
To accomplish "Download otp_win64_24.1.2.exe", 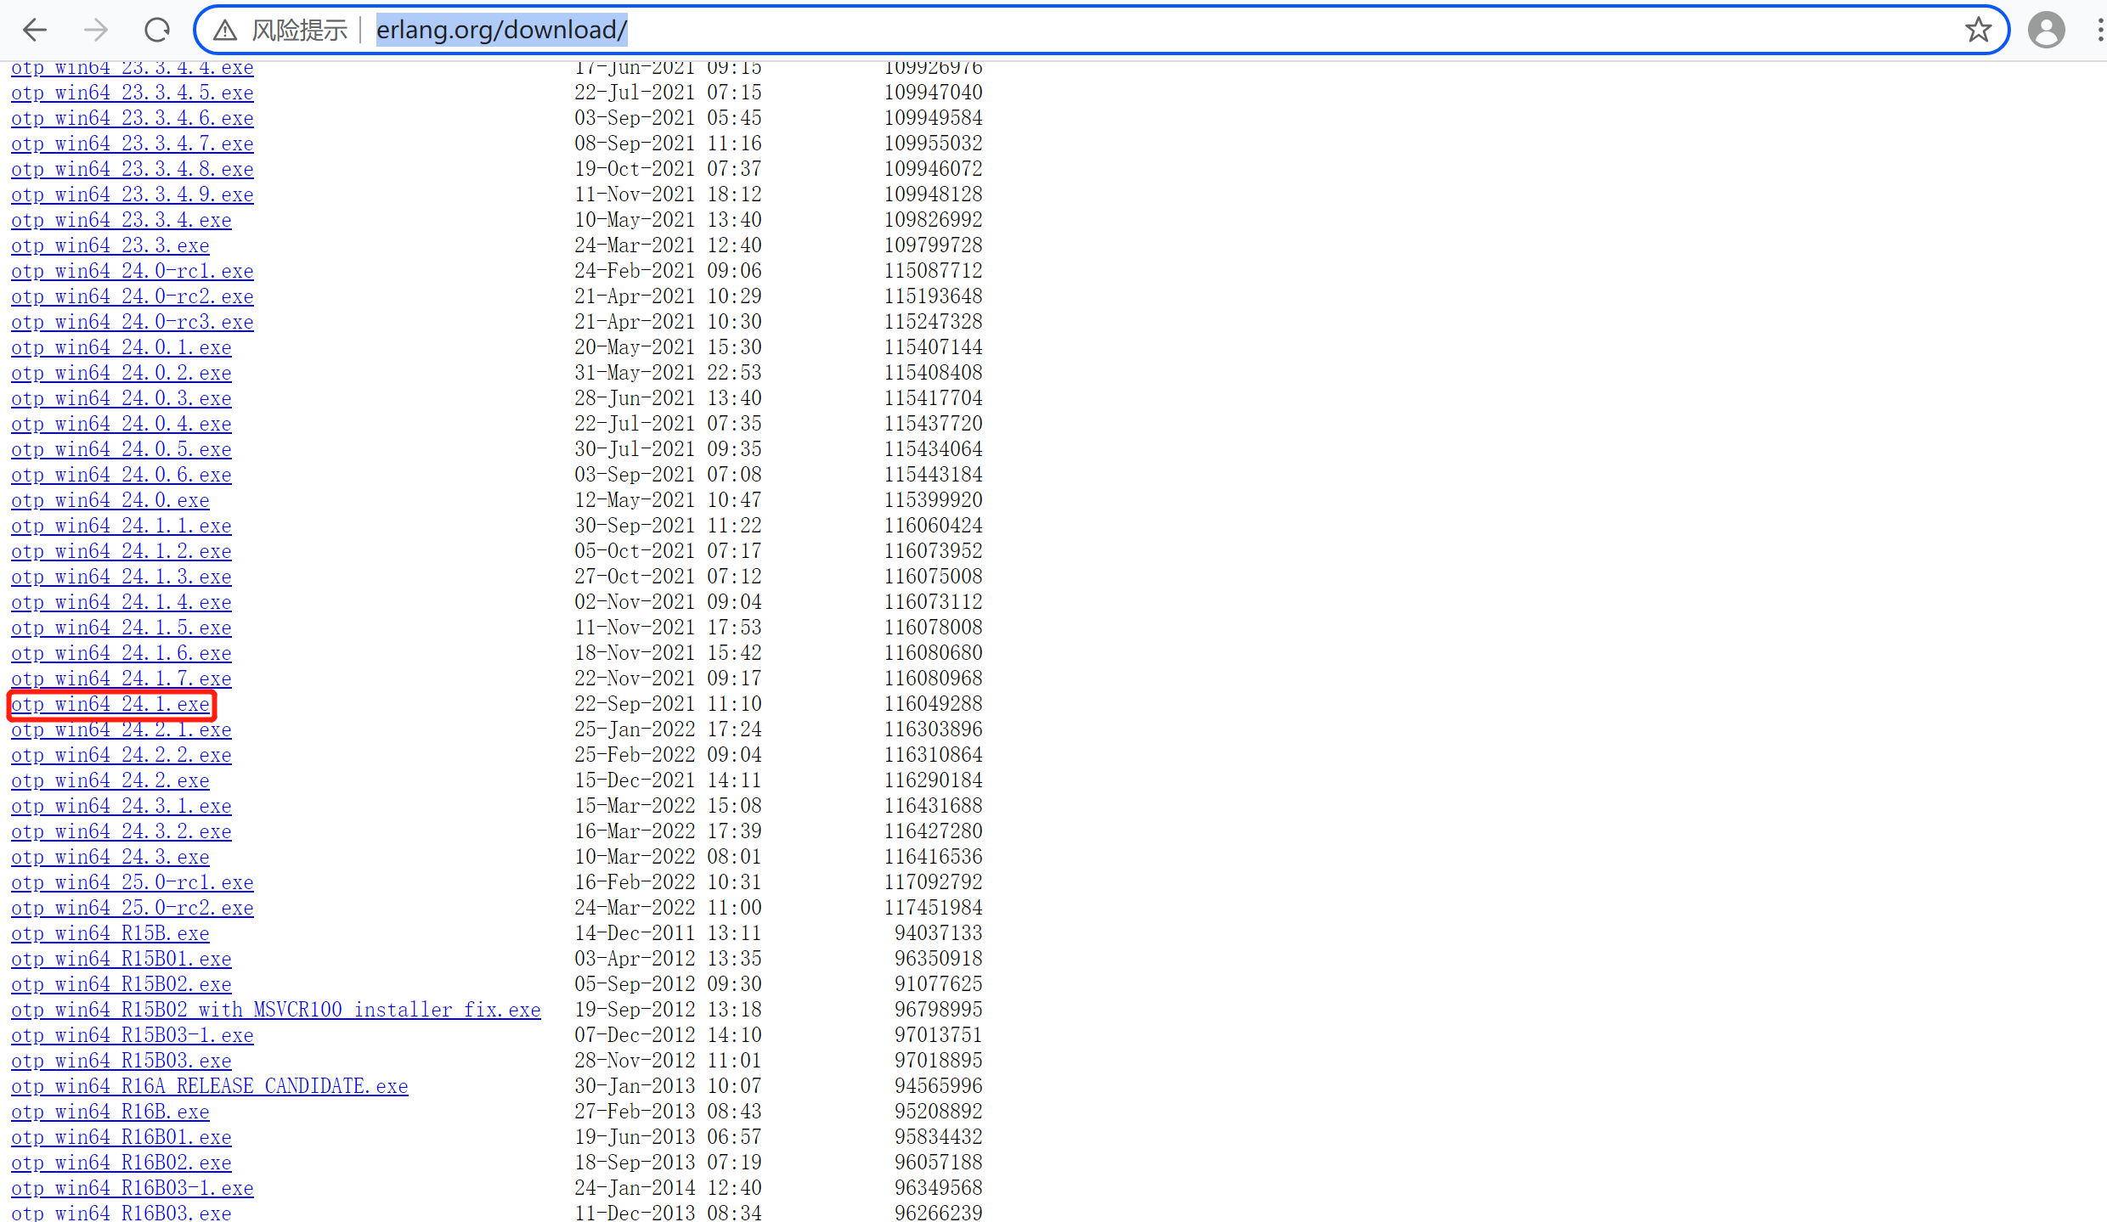I will click(x=121, y=551).
